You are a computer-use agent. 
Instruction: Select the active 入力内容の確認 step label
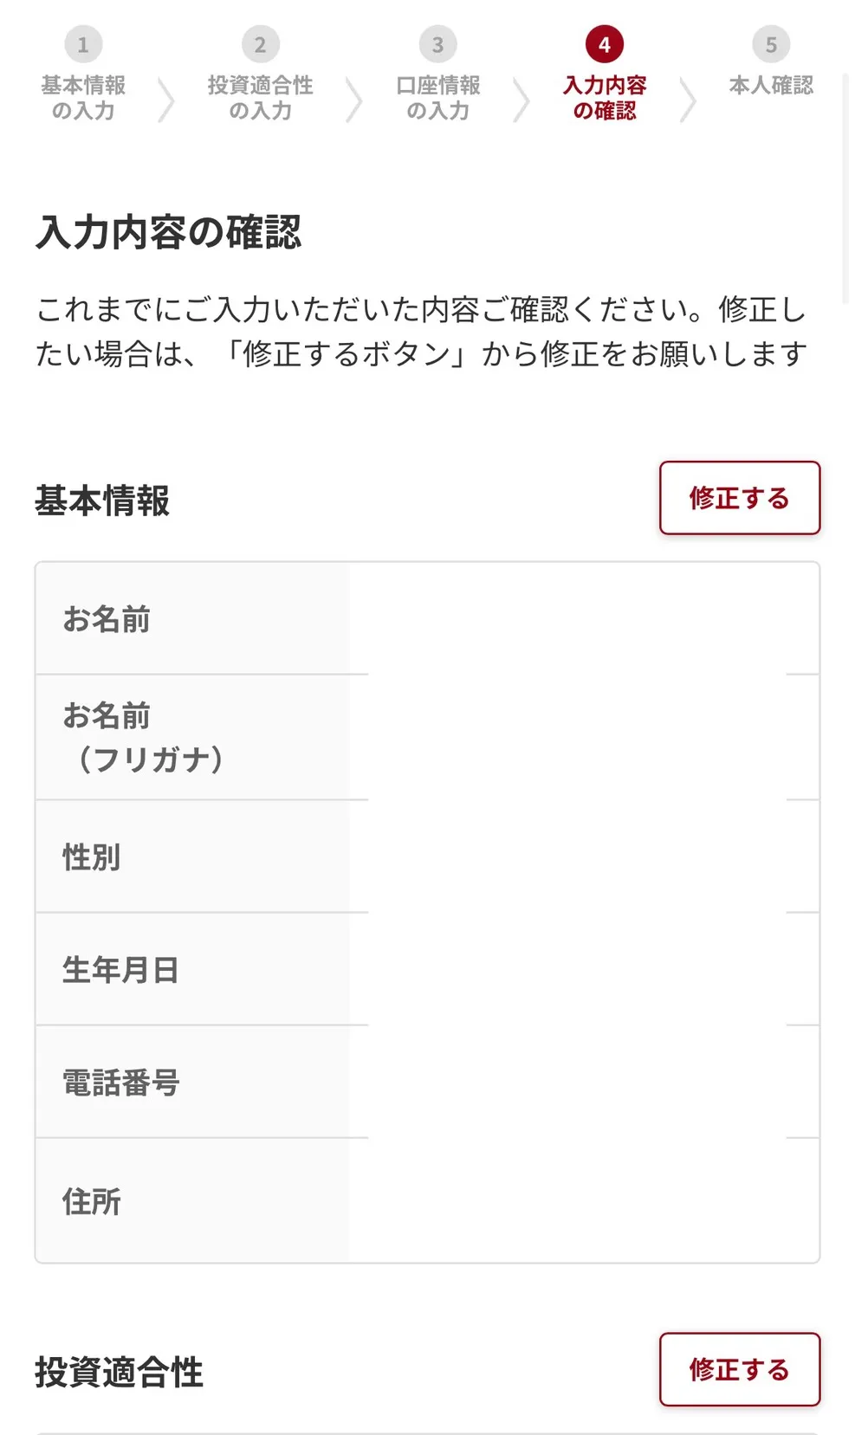click(x=605, y=98)
